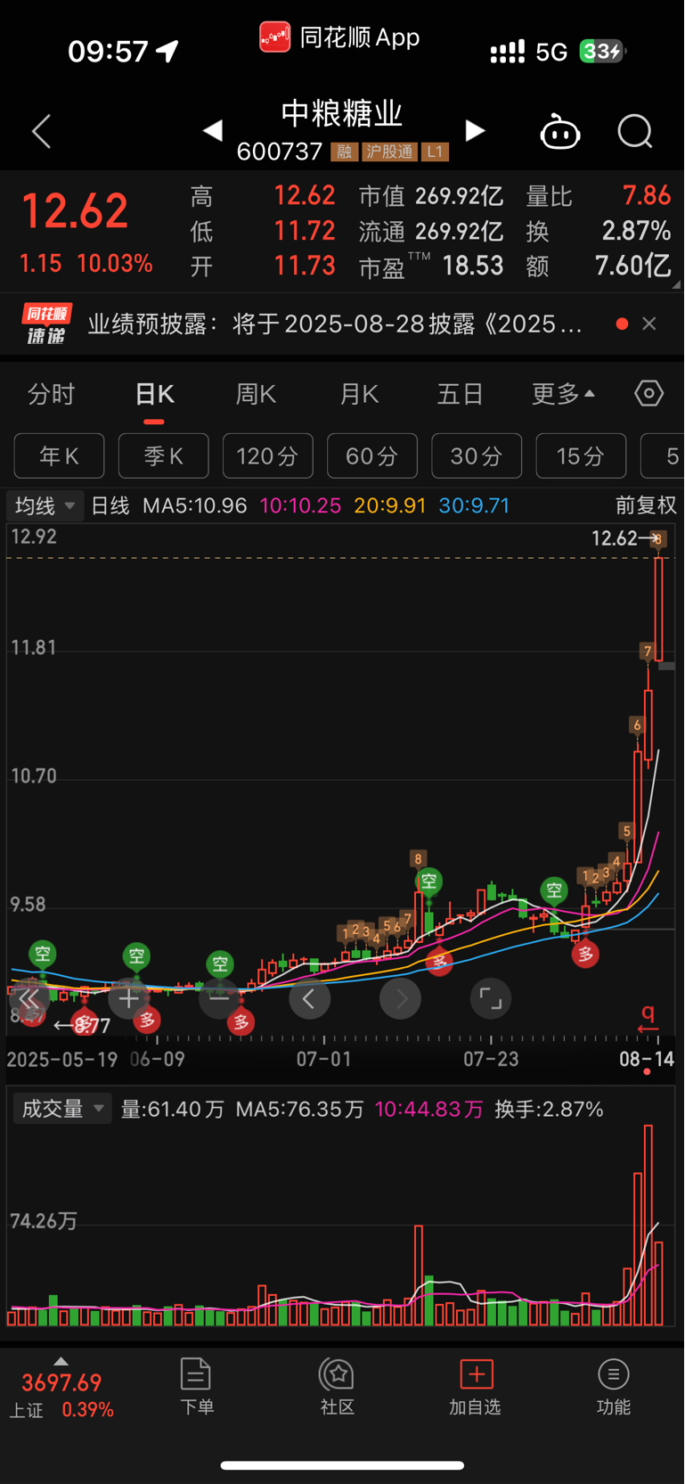Tap the 30:9.71 moving average label
This screenshot has width=685, height=1484.
[x=474, y=505]
